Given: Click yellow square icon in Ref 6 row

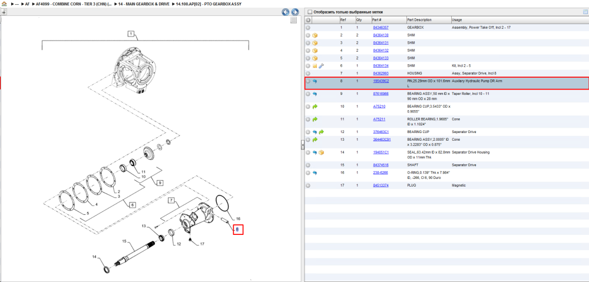Looking at the screenshot, I should click(315, 66).
